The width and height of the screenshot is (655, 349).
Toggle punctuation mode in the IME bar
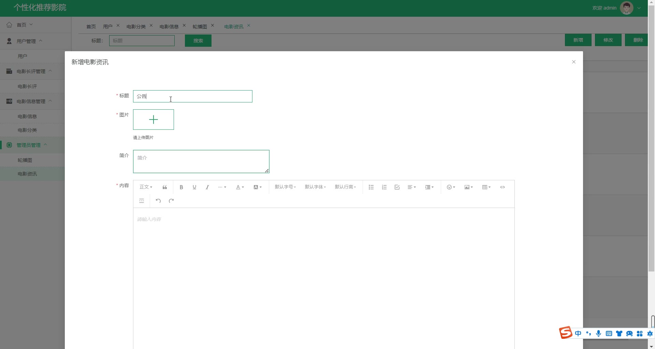588,334
